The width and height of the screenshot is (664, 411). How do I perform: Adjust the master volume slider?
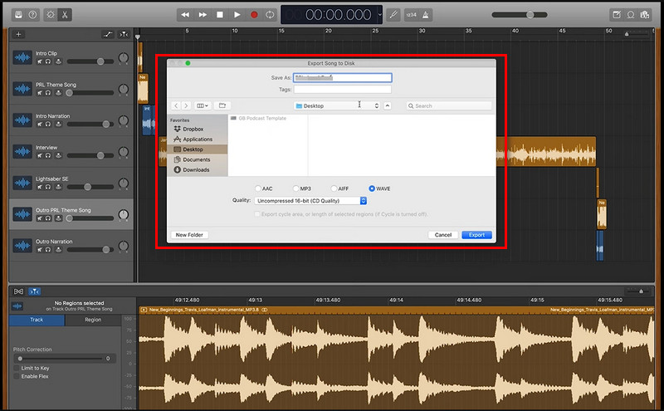pyautogui.click(x=520, y=15)
